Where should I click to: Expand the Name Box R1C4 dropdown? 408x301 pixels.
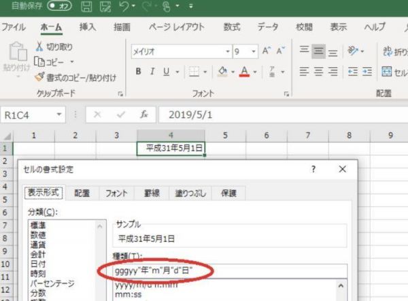coord(61,115)
